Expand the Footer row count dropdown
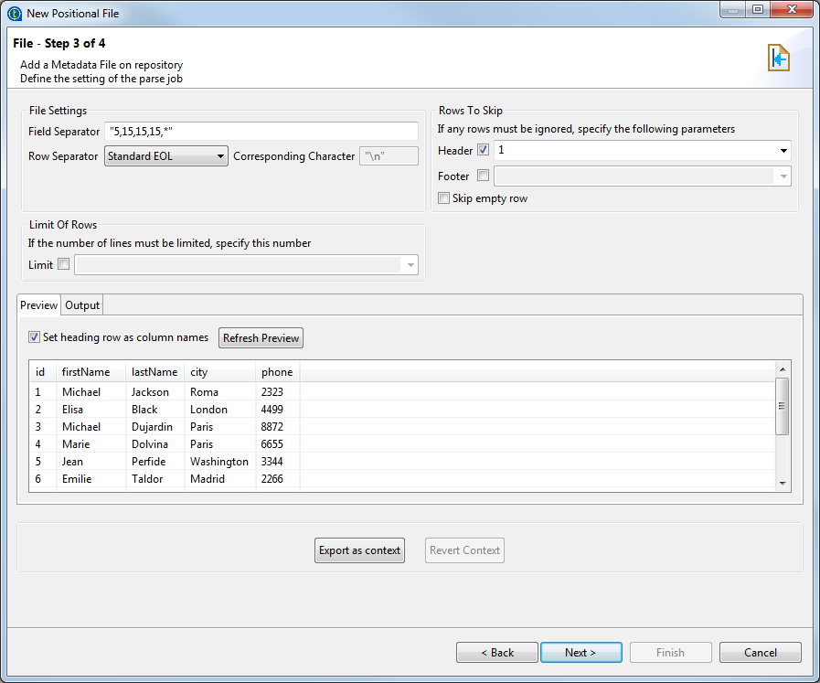The image size is (820, 683). 783,176
